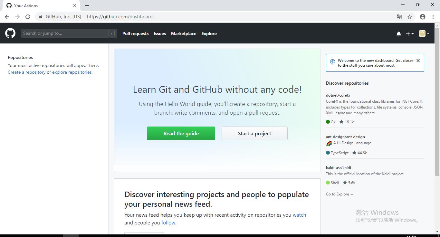The image size is (440, 237).
Task: Open the dotnet/corefx repository
Action: click(x=338, y=95)
